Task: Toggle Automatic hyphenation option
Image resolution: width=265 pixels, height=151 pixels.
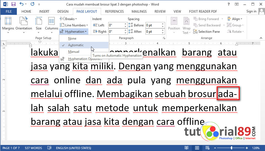Action: point(84,45)
